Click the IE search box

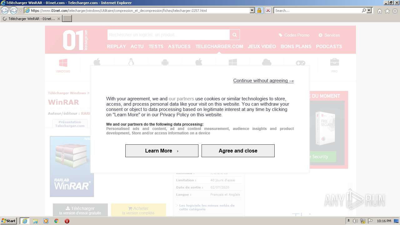317,11
